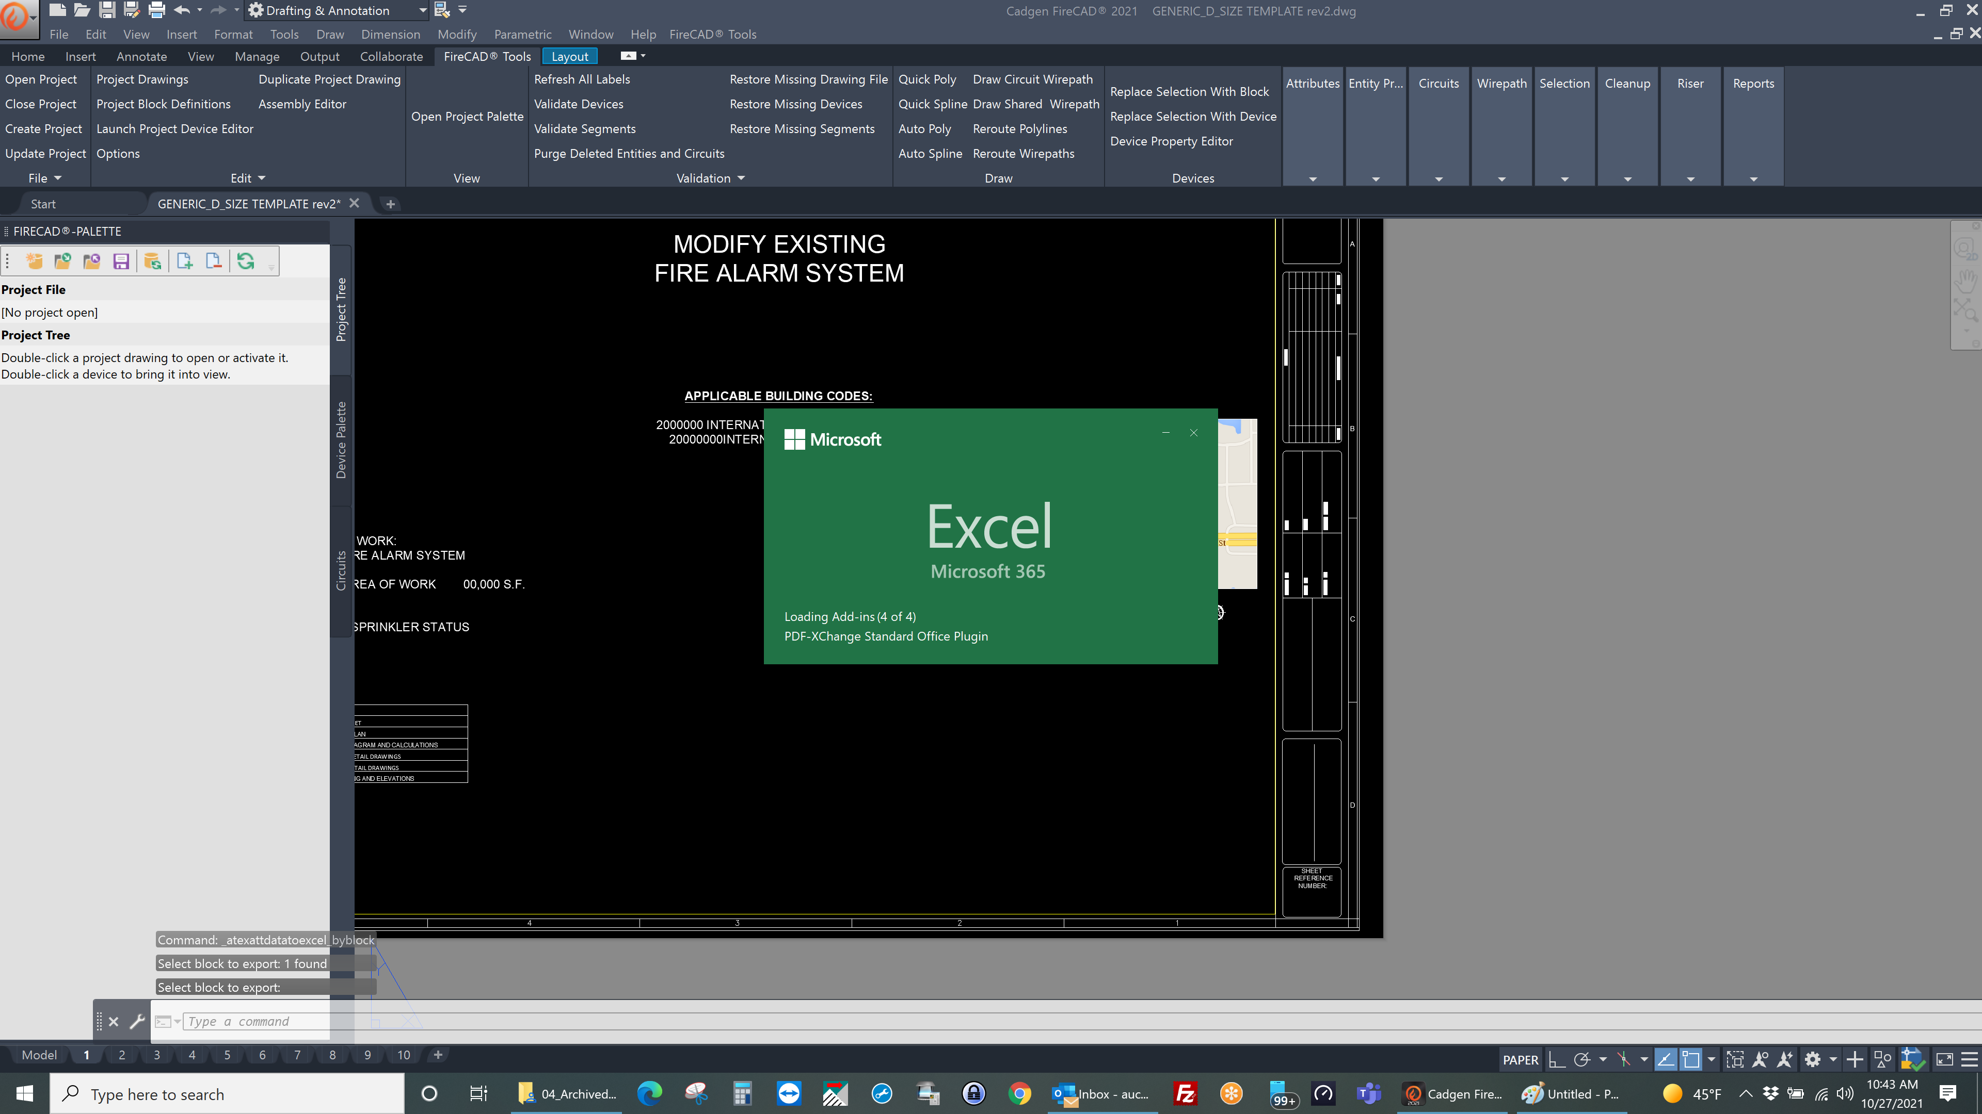Open the Undo history dropdown arrow

199,10
